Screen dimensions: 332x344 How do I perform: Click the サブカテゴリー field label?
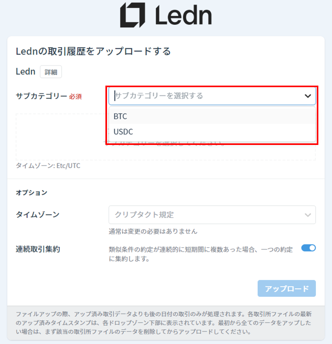pos(41,96)
